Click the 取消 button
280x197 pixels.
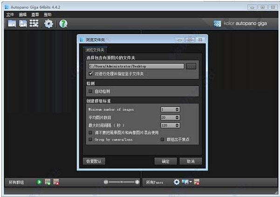191,161
